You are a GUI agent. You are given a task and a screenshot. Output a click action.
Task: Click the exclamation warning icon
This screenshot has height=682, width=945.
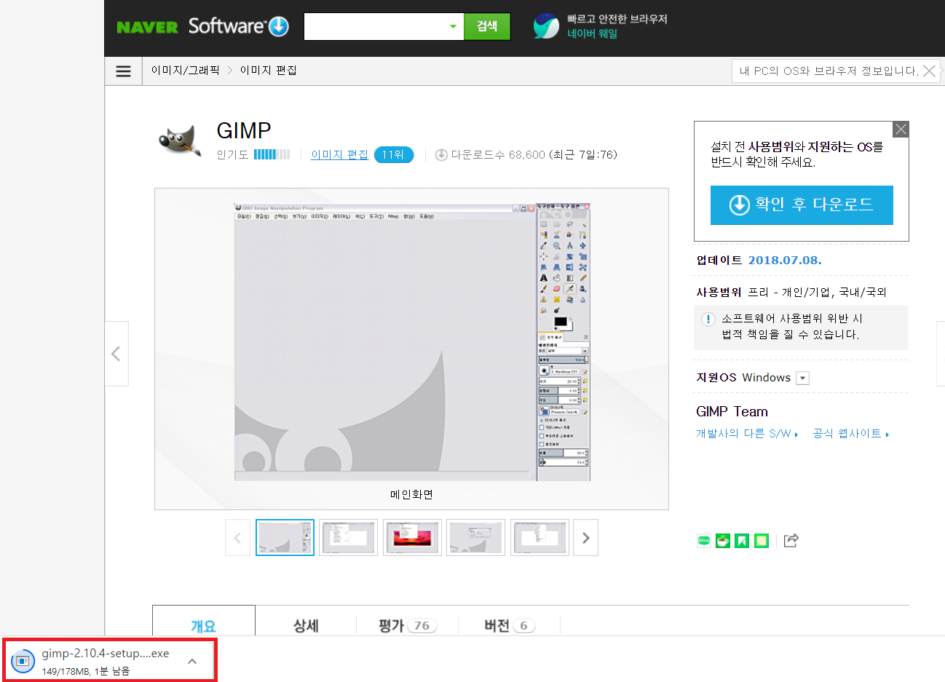click(708, 320)
